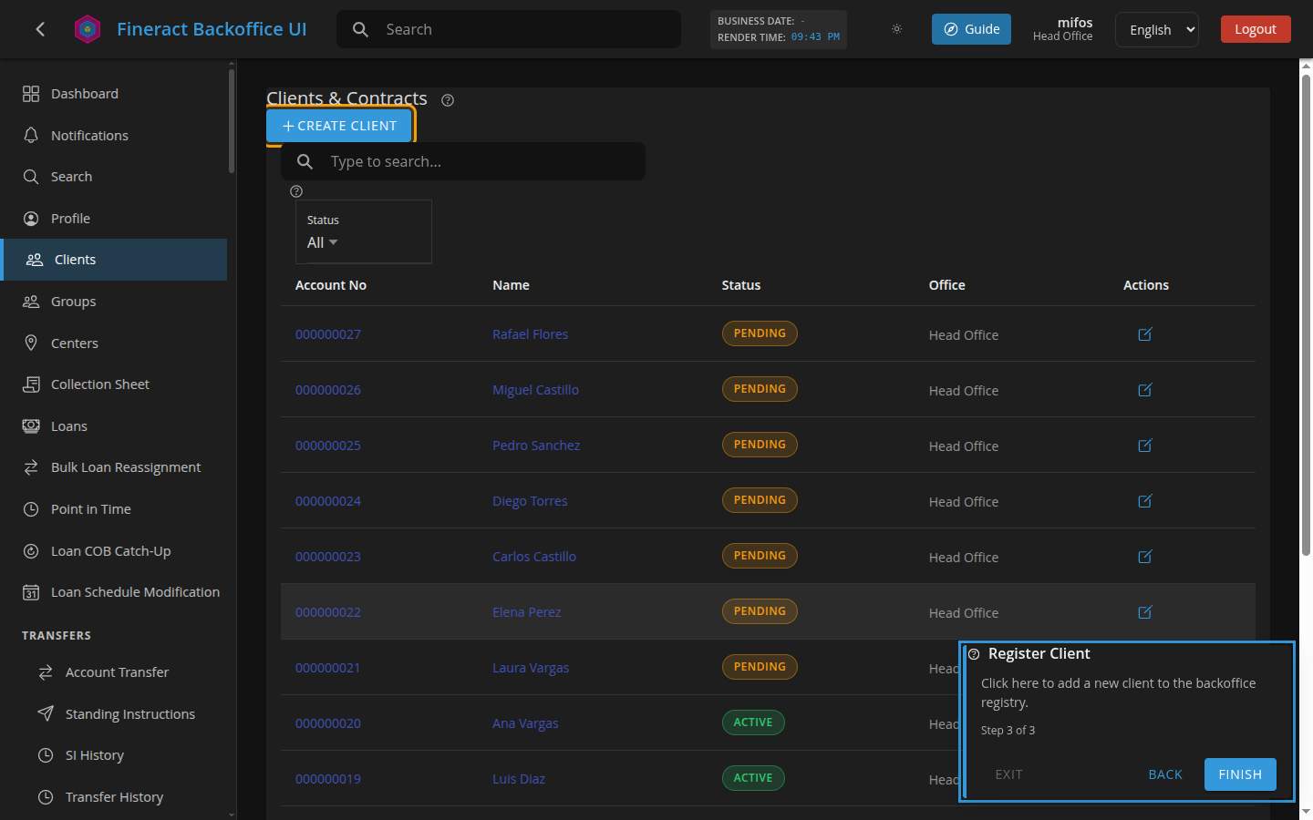Click the Centers pin icon

tap(31, 343)
